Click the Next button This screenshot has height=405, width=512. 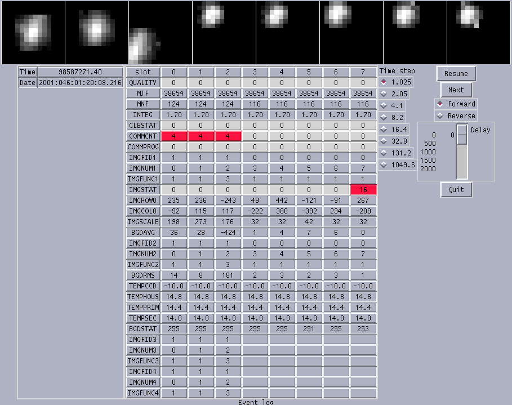[456, 90]
